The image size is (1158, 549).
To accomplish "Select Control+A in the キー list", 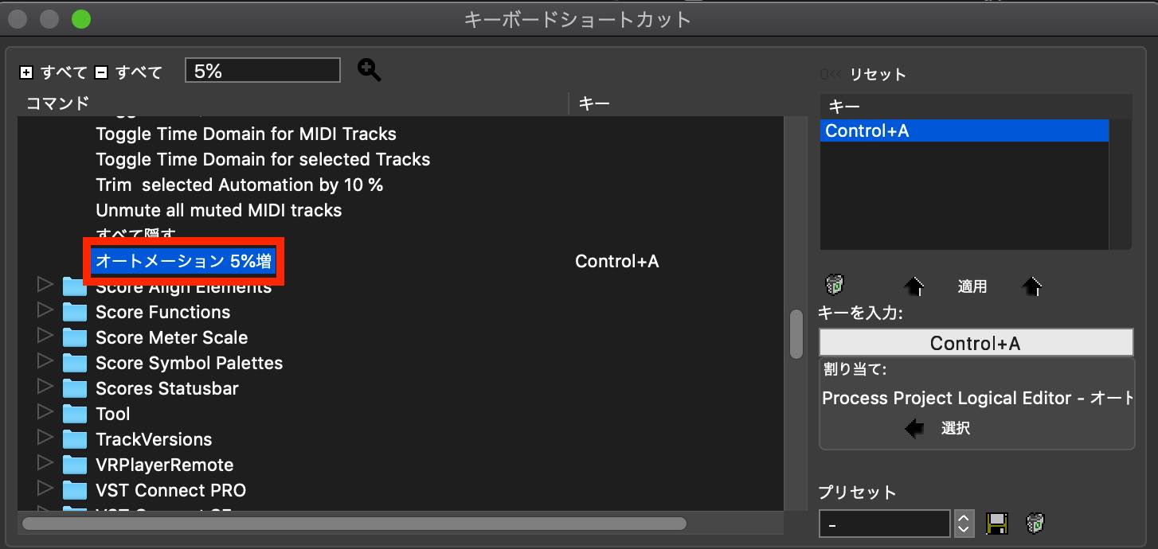I will point(964,130).
